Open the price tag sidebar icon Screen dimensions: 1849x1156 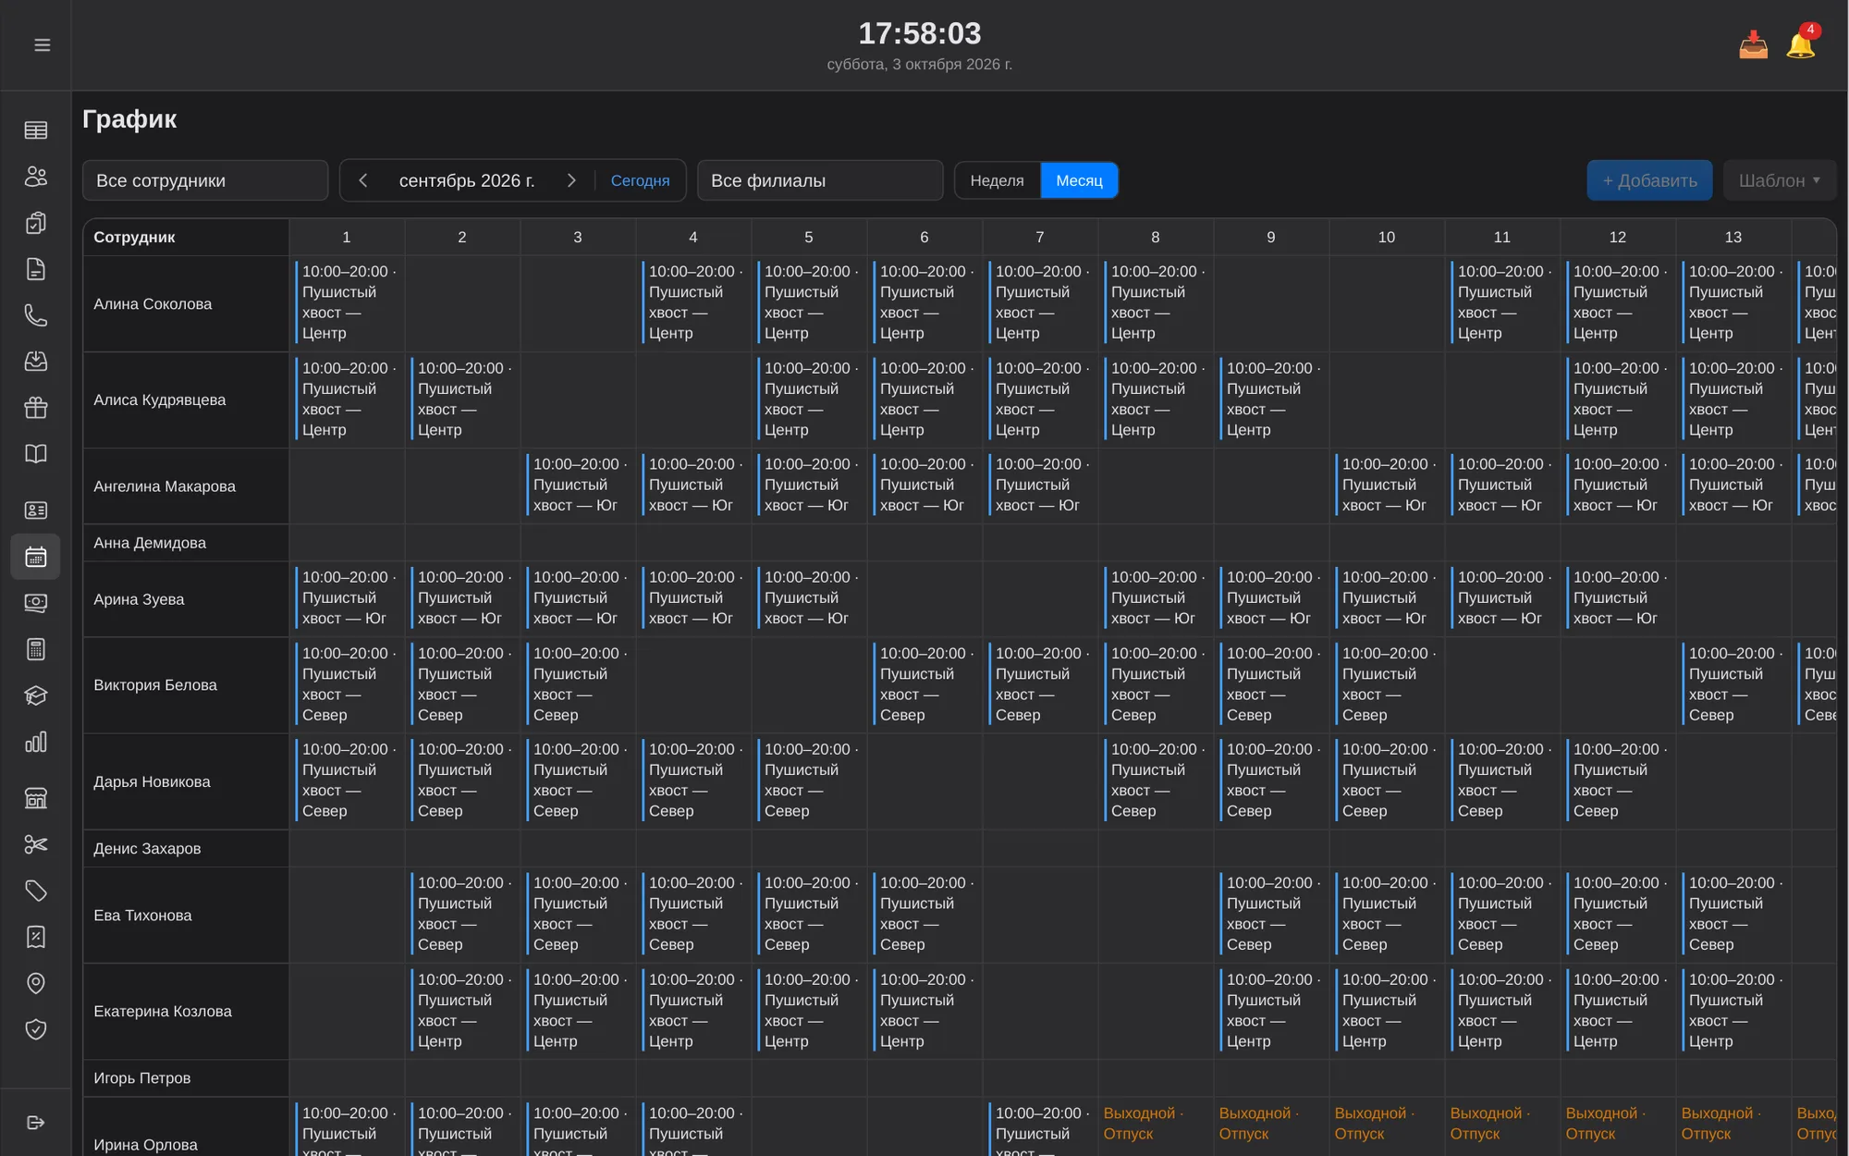tap(36, 891)
